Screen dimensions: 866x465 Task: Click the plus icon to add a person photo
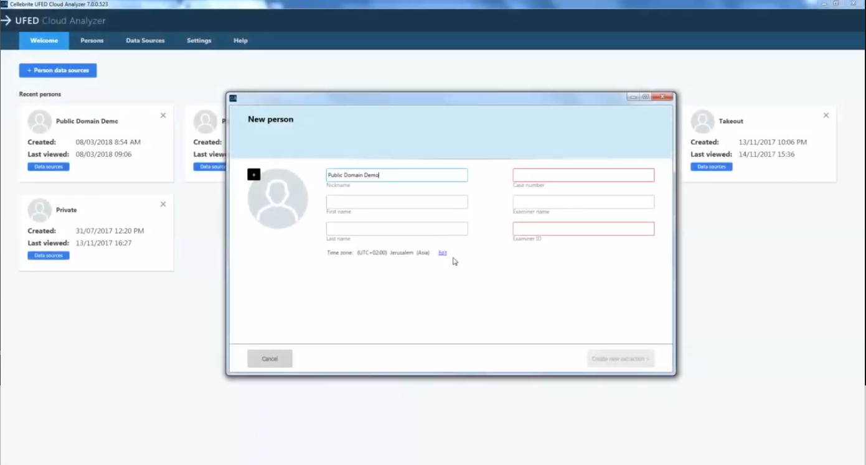[253, 175]
